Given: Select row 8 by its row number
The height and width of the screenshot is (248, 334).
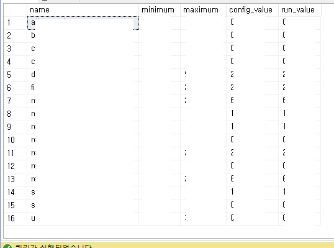Looking at the screenshot, I should click(x=16, y=114).
